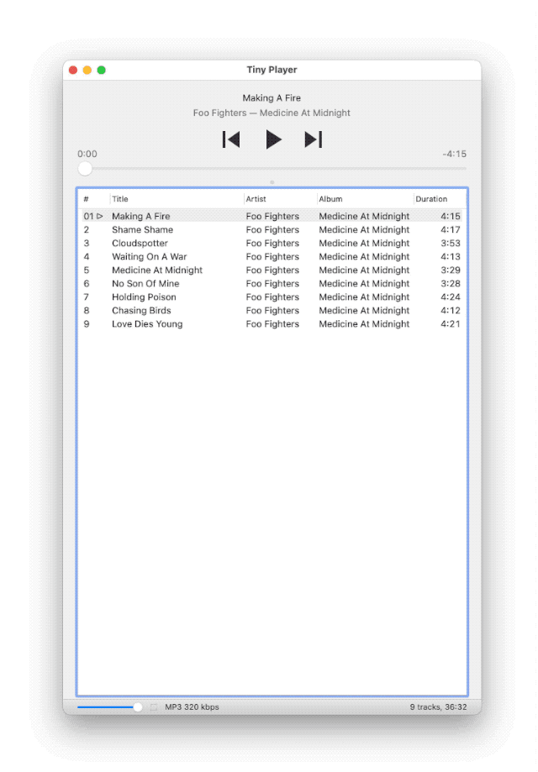The height and width of the screenshot is (772, 538).
Task: Click the small icon next to volume slider
Action: tap(154, 707)
